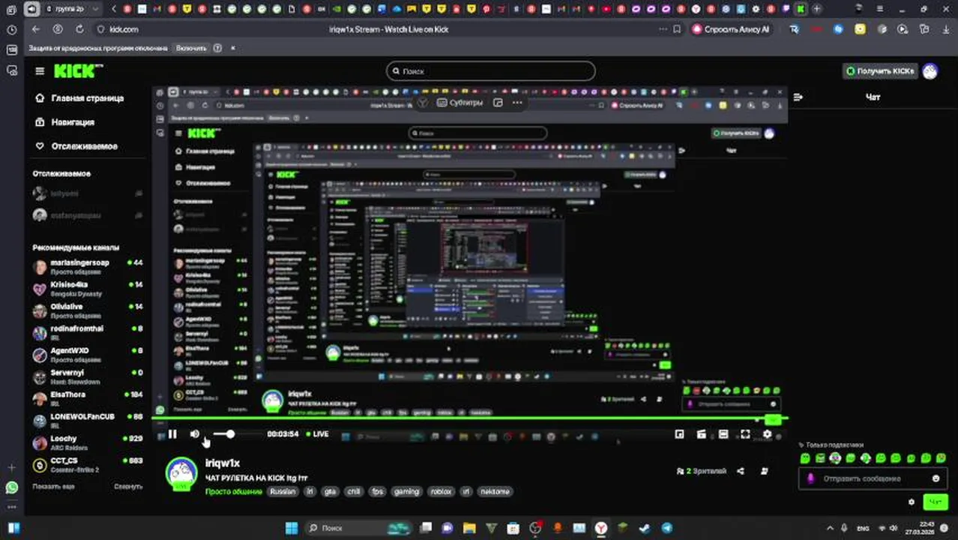Viewport: 958px width, 540px height.
Task: Open emoji picker in chat input
Action: click(936, 478)
